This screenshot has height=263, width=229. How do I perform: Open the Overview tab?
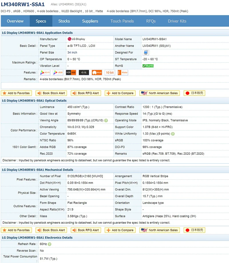pyautogui.click(x=15, y=21)
